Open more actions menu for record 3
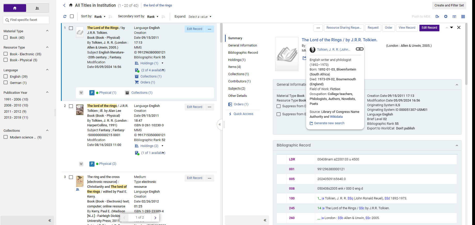This screenshot has width=475, height=225. pos(209,178)
